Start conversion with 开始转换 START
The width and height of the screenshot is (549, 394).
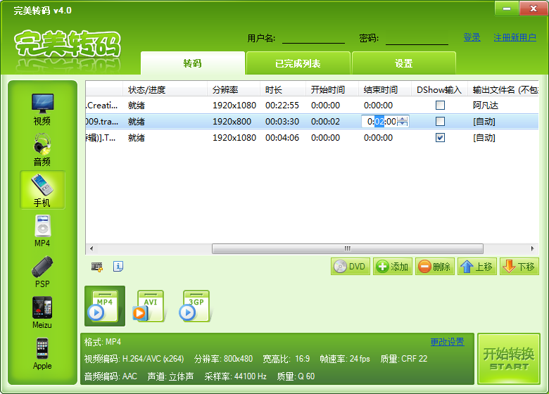pos(509,359)
